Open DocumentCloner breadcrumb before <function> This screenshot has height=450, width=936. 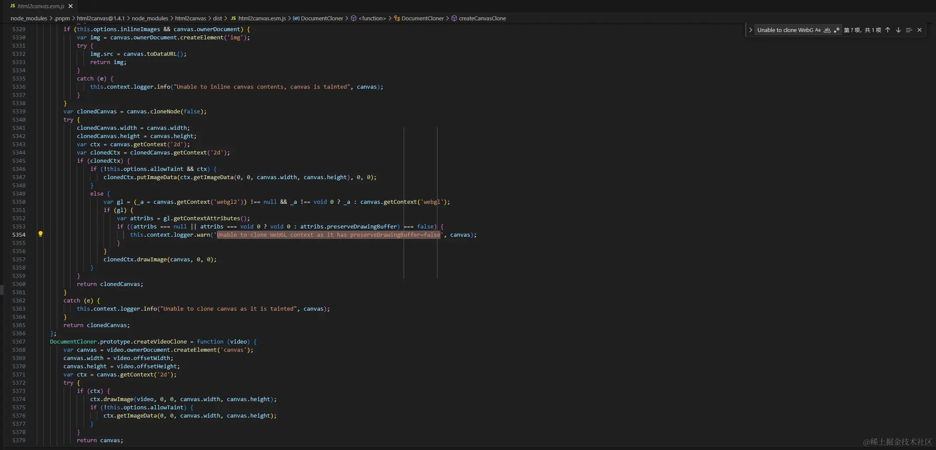tap(318, 18)
